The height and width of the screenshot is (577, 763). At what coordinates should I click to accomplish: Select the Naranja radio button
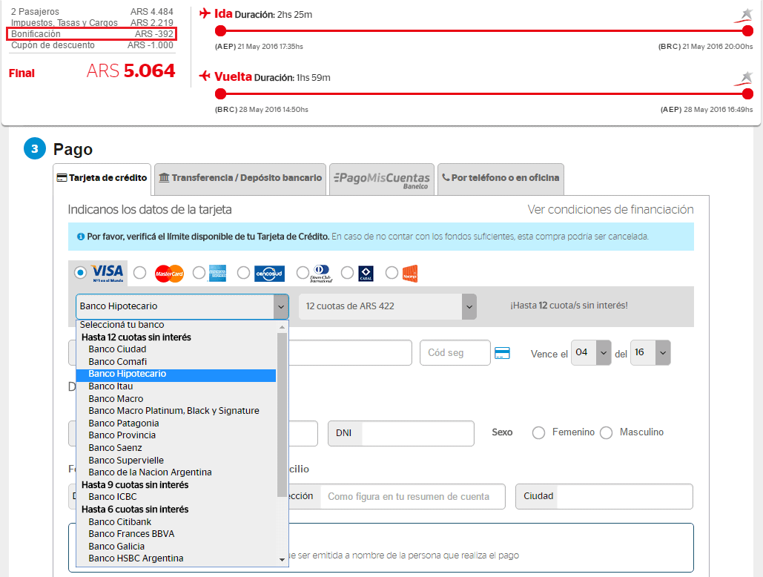392,273
